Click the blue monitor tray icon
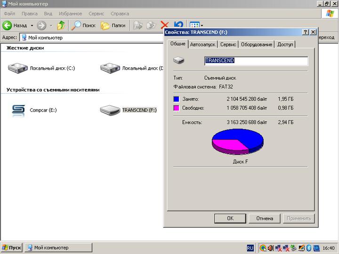This screenshot has width=339, height=254. tap(316, 248)
